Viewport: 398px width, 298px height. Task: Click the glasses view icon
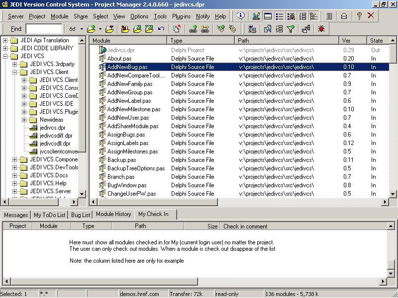tap(73, 29)
